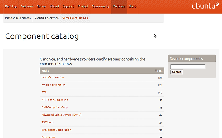The height and width of the screenshot is (138, 222).
Task: Navigate to the Project section
Action: point(83,6)
